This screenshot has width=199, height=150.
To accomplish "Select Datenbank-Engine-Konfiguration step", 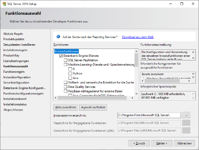I will 25,88.
